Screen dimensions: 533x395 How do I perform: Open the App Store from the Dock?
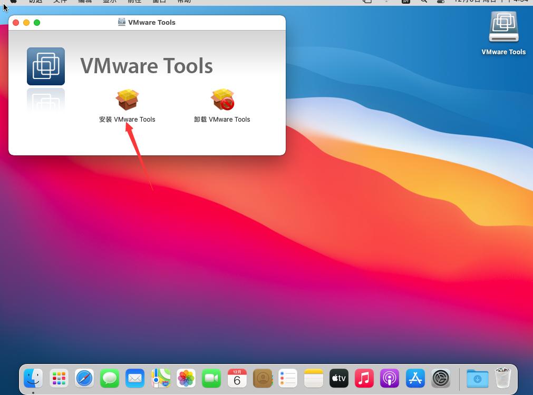tap(415, 378)
